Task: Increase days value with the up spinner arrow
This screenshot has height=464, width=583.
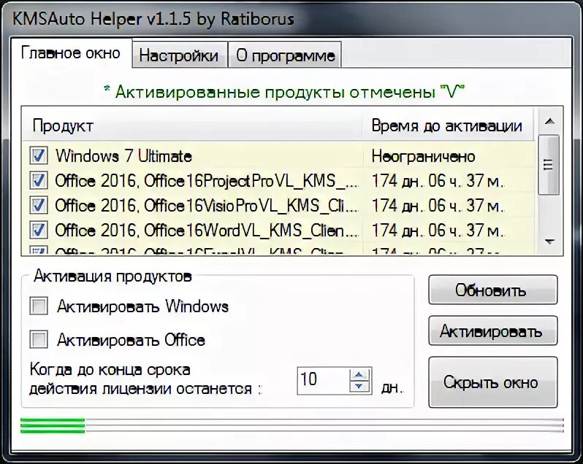Action: tap(359, 374)
